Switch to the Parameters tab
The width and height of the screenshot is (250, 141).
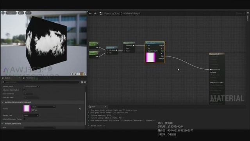(30, 78)
